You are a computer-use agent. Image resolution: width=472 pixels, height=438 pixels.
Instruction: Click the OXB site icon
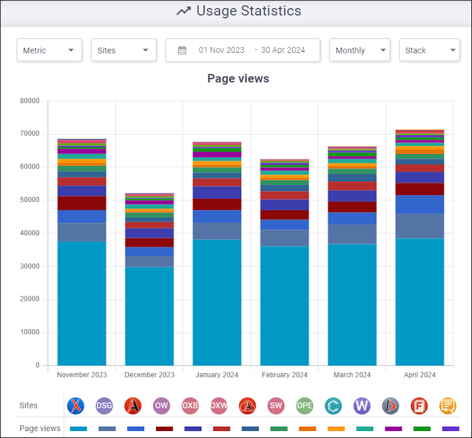[x=190, y=406]
